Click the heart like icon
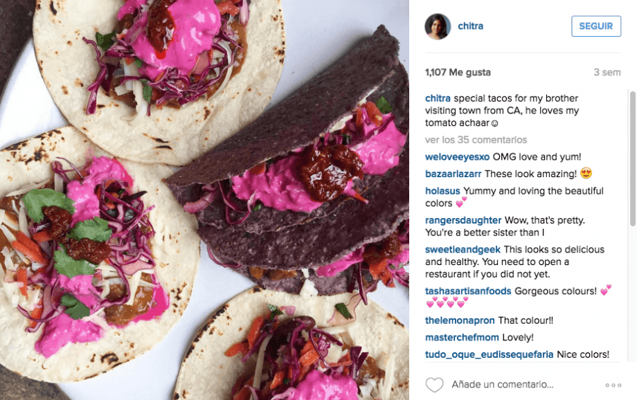This screenshot has width=637, height=400. tap(434, 385)
